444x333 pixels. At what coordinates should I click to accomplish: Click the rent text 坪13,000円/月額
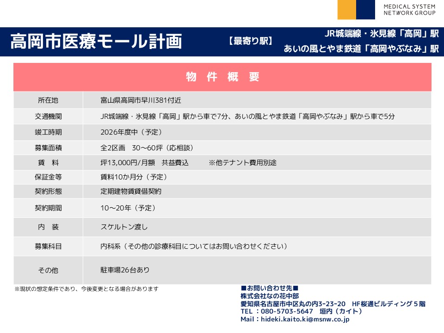point(128,162)
